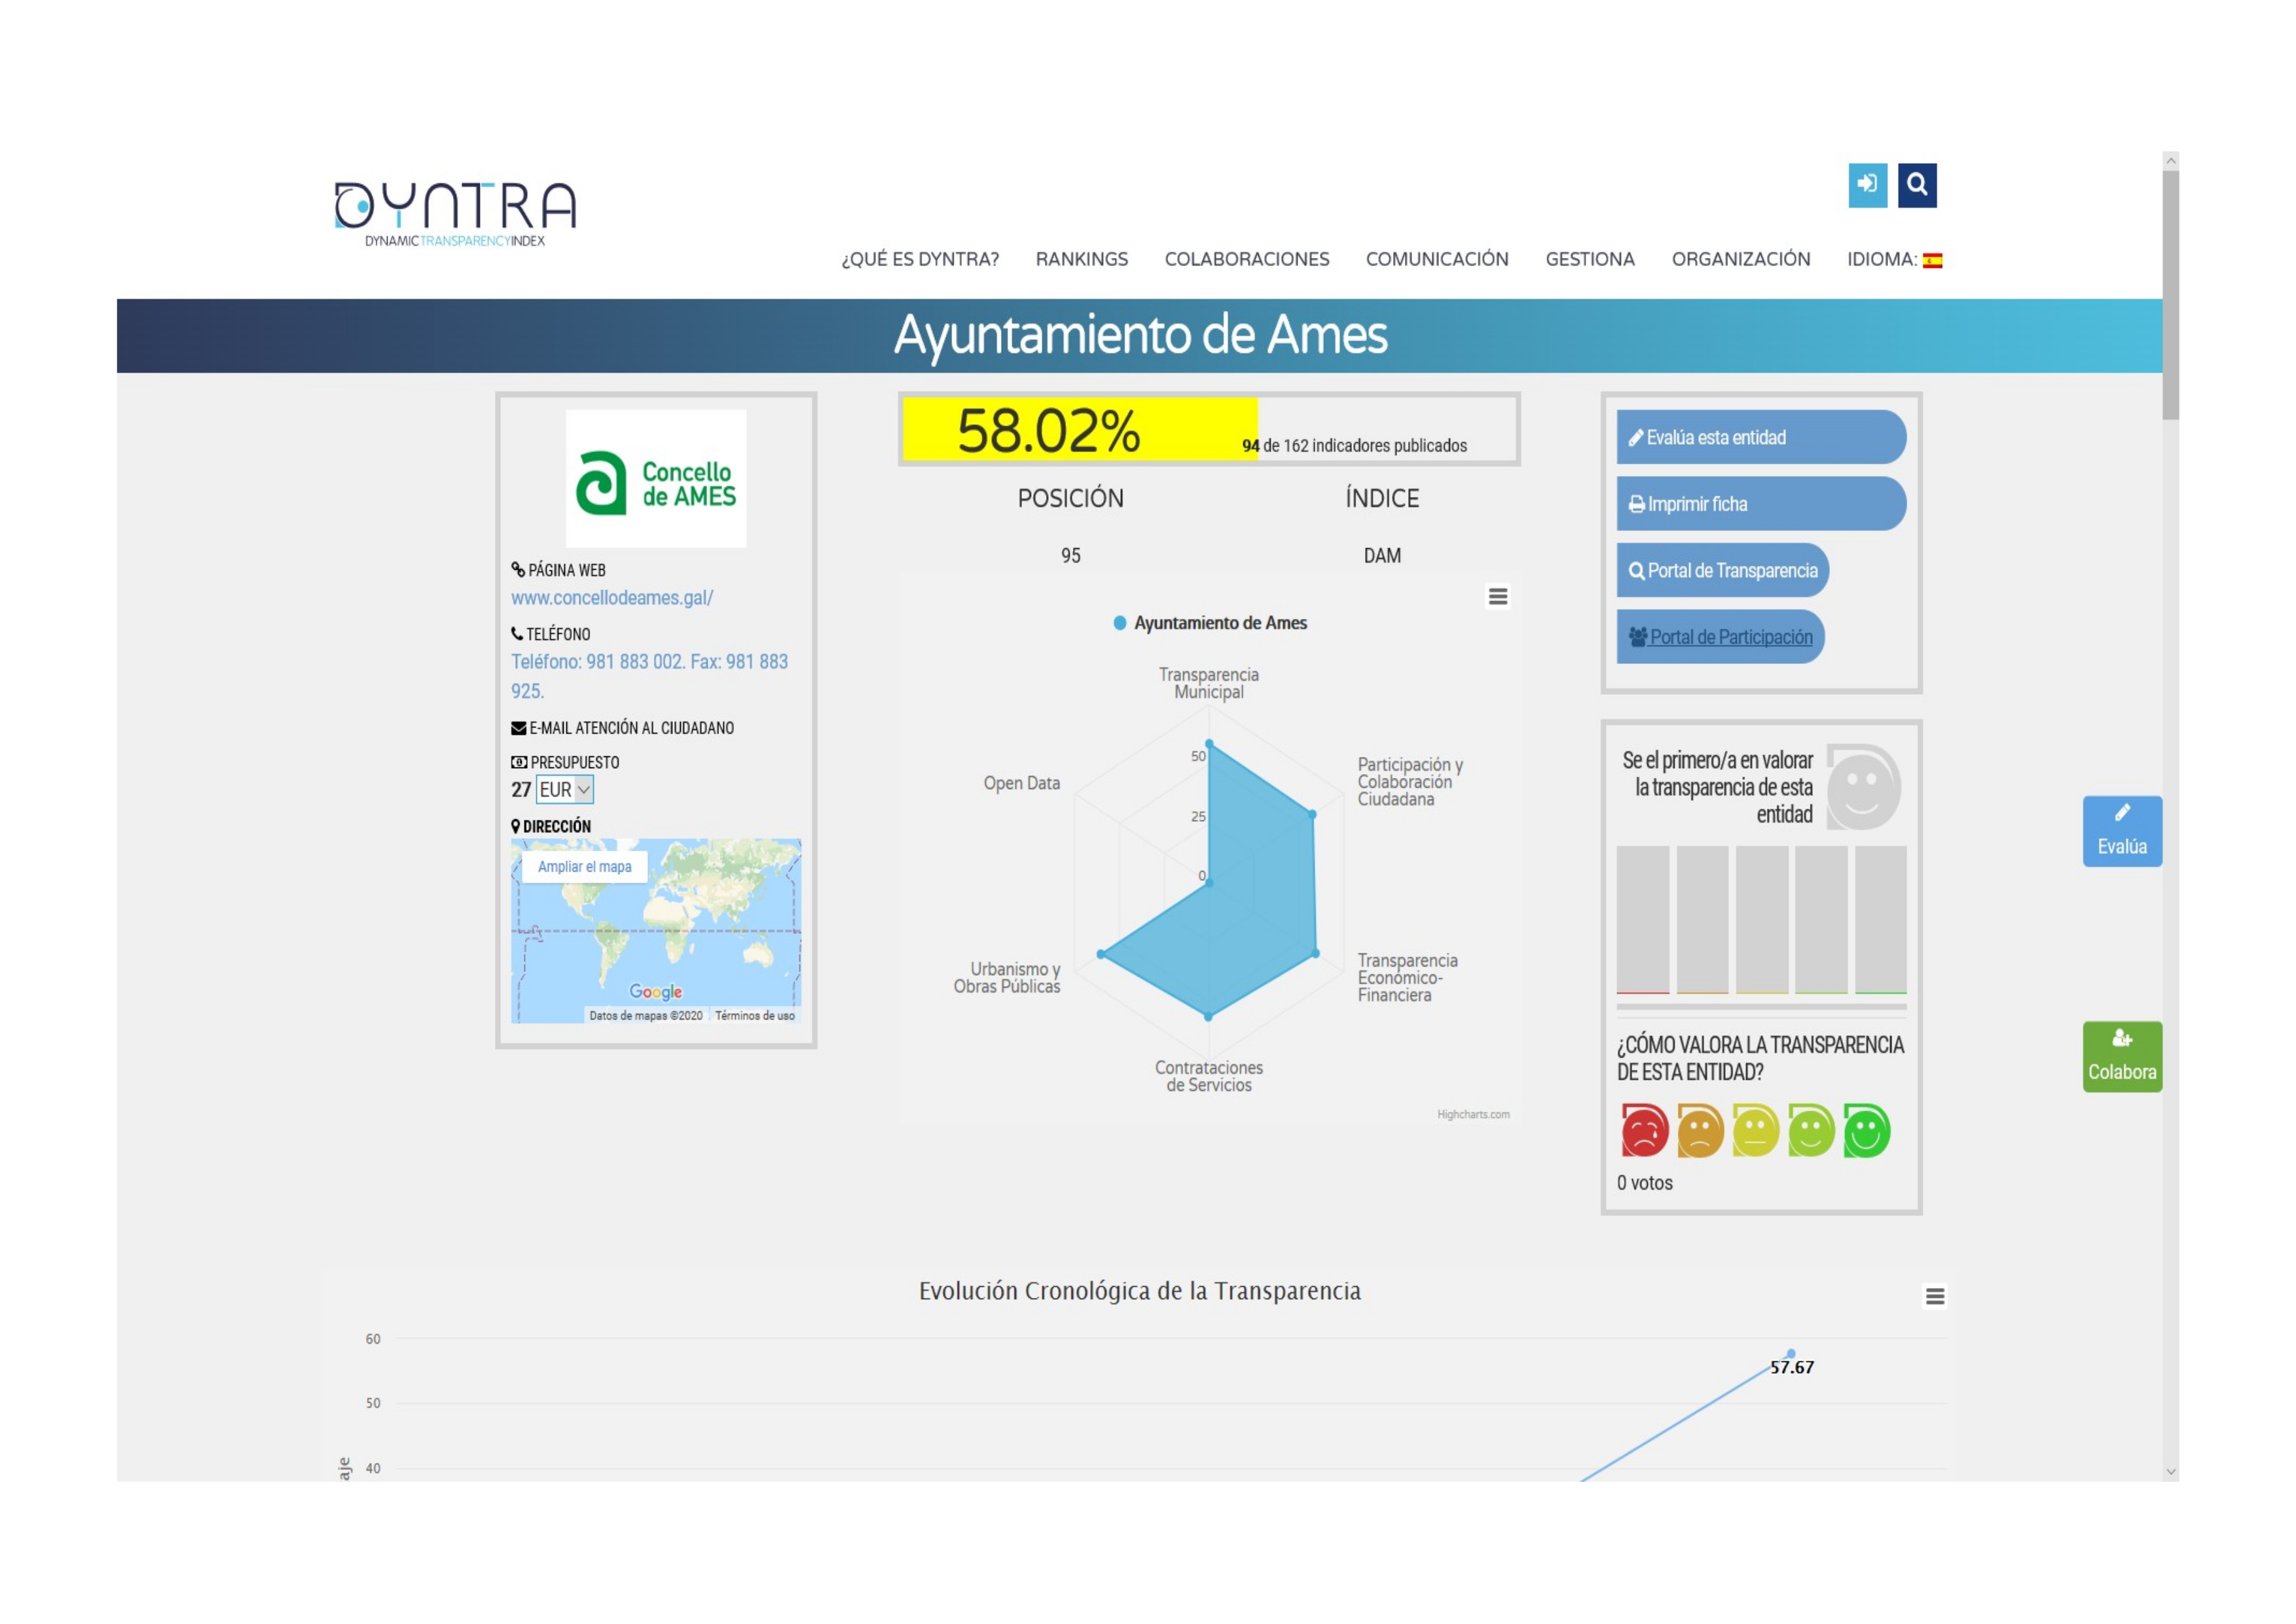Vote with the bright green happy face
Screen dimensions: 2296x1624
point(1866,1130)
